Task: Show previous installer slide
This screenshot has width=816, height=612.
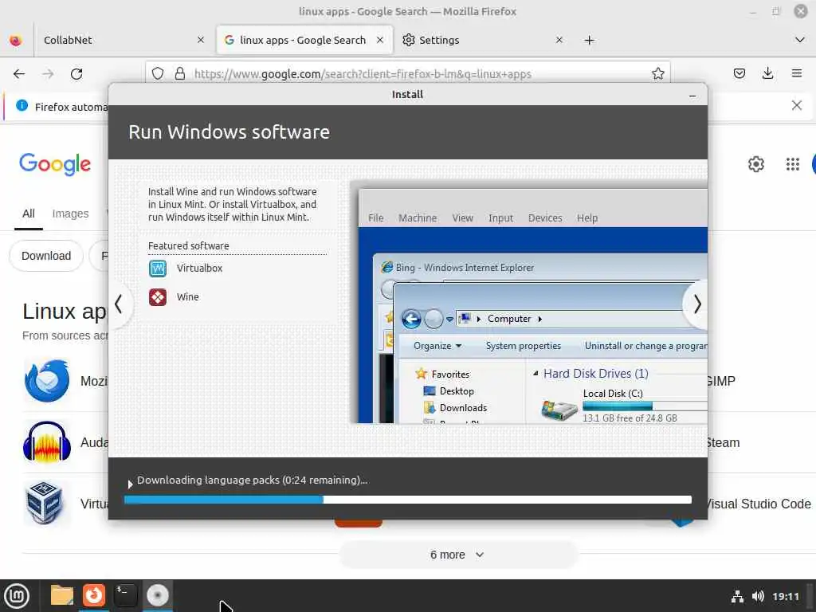Action: tap(119, 304)
